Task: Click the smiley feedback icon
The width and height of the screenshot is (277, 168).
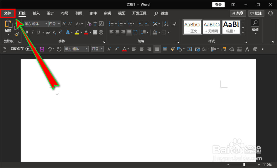Action: [270, 13]
